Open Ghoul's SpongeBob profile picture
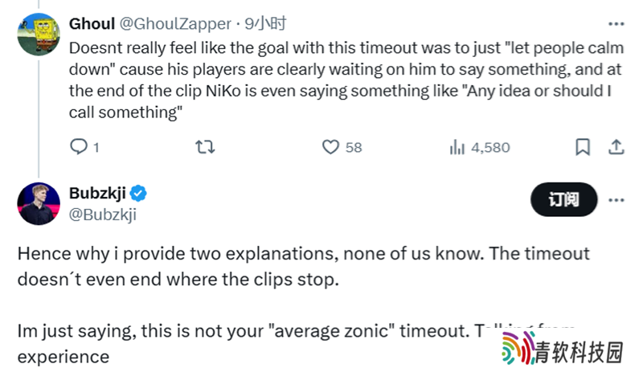643x368 pixels. click(x=39, y=35)
